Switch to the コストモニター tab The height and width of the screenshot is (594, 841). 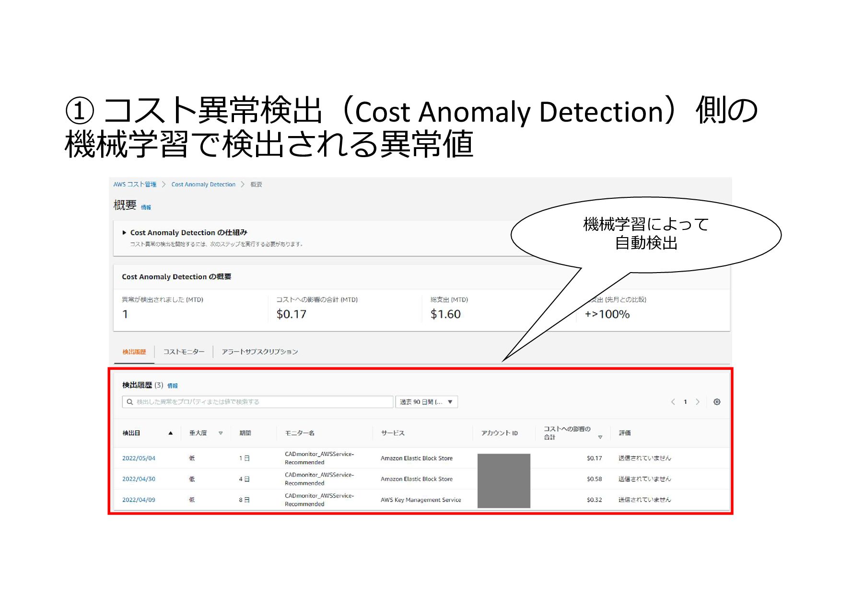point(184,352)
